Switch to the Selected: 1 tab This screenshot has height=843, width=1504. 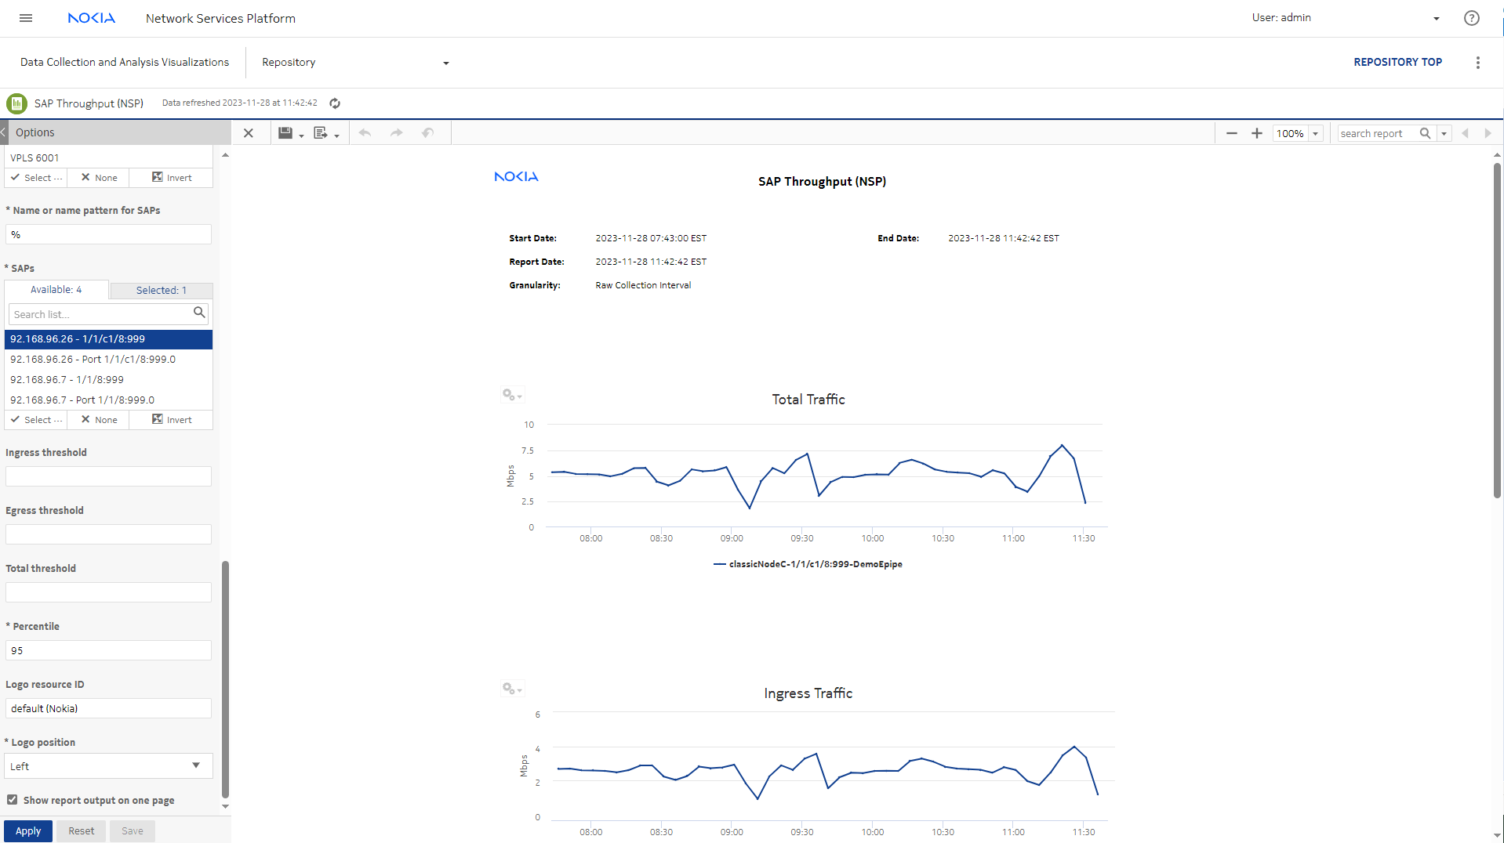click(161, 291)
